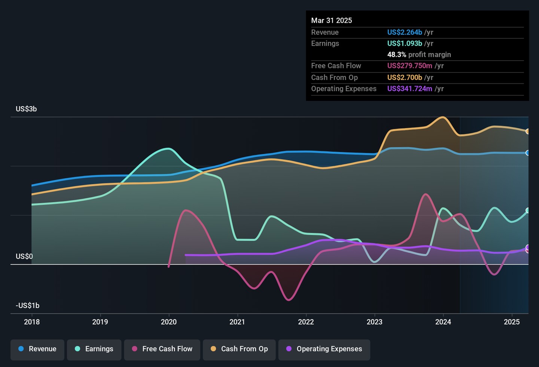This screenshot has height=367, width=539.
Task: Click the orange Cash From Op endpoint marker
Action: click(x=527, y=132)
